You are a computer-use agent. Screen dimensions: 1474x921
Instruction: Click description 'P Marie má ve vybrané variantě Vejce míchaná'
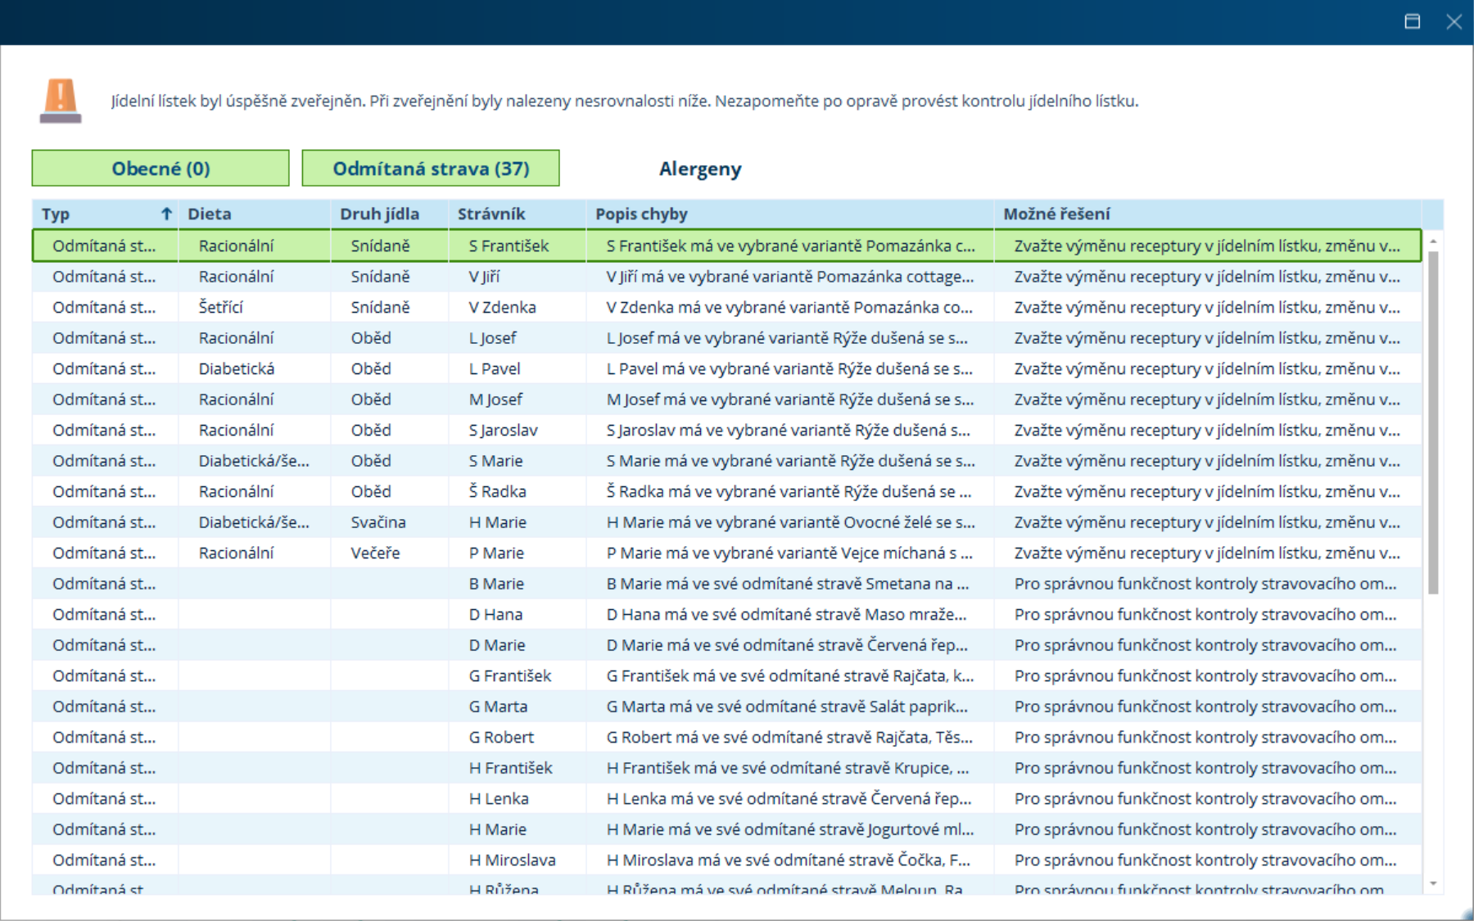pyautogui.click(x=790, y=553)
